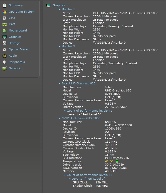Click the RAM module icon
The height and width of the screenshot is (193, 166).
coord(5,24)
